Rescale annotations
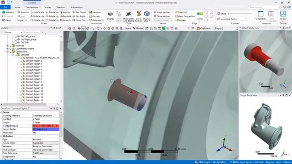292x164 pixels. click(x=94, y=16)
